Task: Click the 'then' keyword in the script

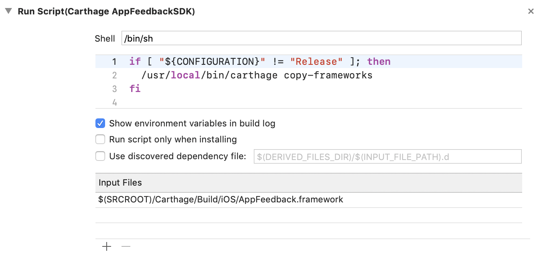Action: click(x=379, y=61)
